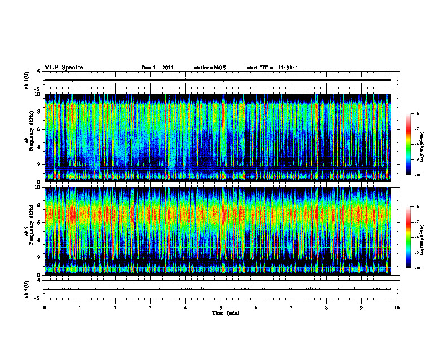The height and width of the screenshot is (345, 447).
Task: Click the '-6' tick on the upper colorbar
Action: [x=417, y=113]
